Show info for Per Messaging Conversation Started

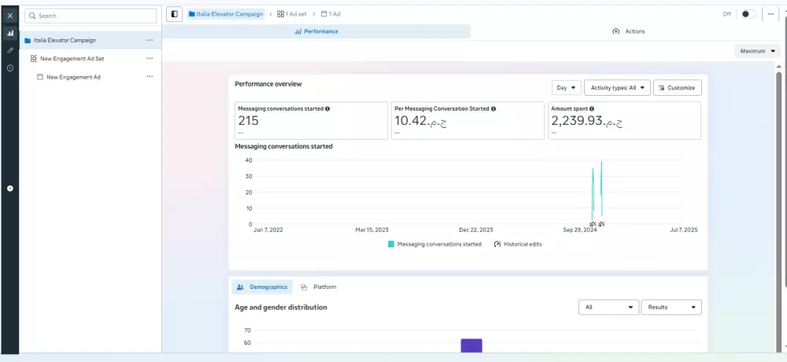[x=493, y=108]
